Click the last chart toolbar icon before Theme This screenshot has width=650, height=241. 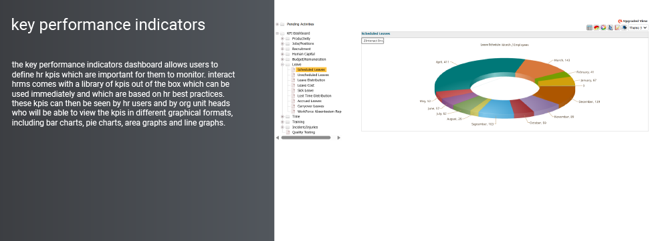click(x=624, y=28)
